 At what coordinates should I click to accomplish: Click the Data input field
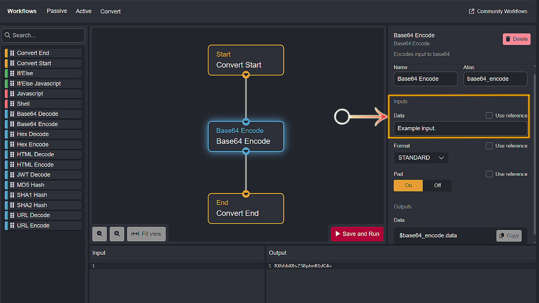[460, 128]
